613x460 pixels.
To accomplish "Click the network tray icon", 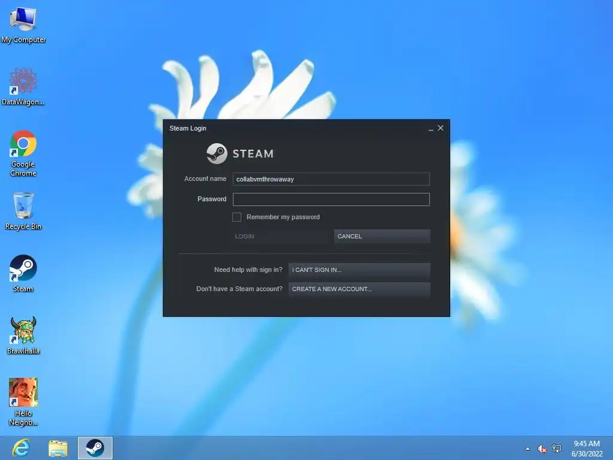I will (x=557, y=449).
